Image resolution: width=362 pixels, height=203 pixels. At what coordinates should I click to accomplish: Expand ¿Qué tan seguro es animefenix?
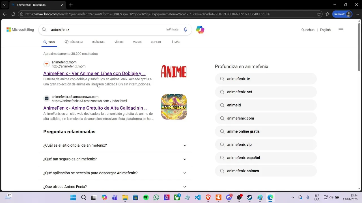click(115, 159)
